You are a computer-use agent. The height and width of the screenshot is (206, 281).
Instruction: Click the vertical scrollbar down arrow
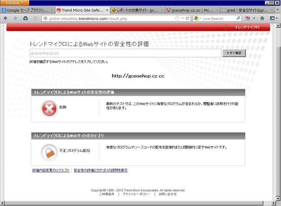point(278,198)
